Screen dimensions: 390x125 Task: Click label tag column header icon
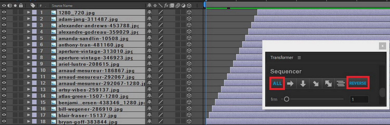coord(32,5)
